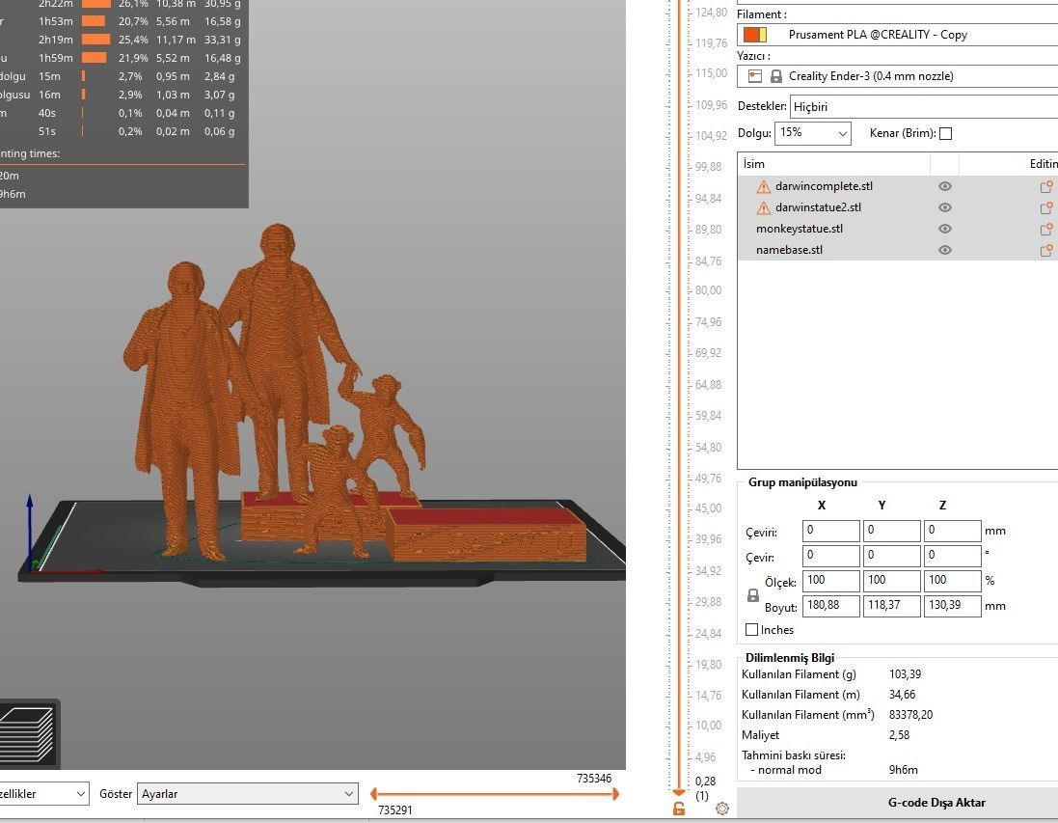Select darwinstatue2.stl in the object list
The width and height of the screenshot is (1058, 823).
tap(818, 207)
